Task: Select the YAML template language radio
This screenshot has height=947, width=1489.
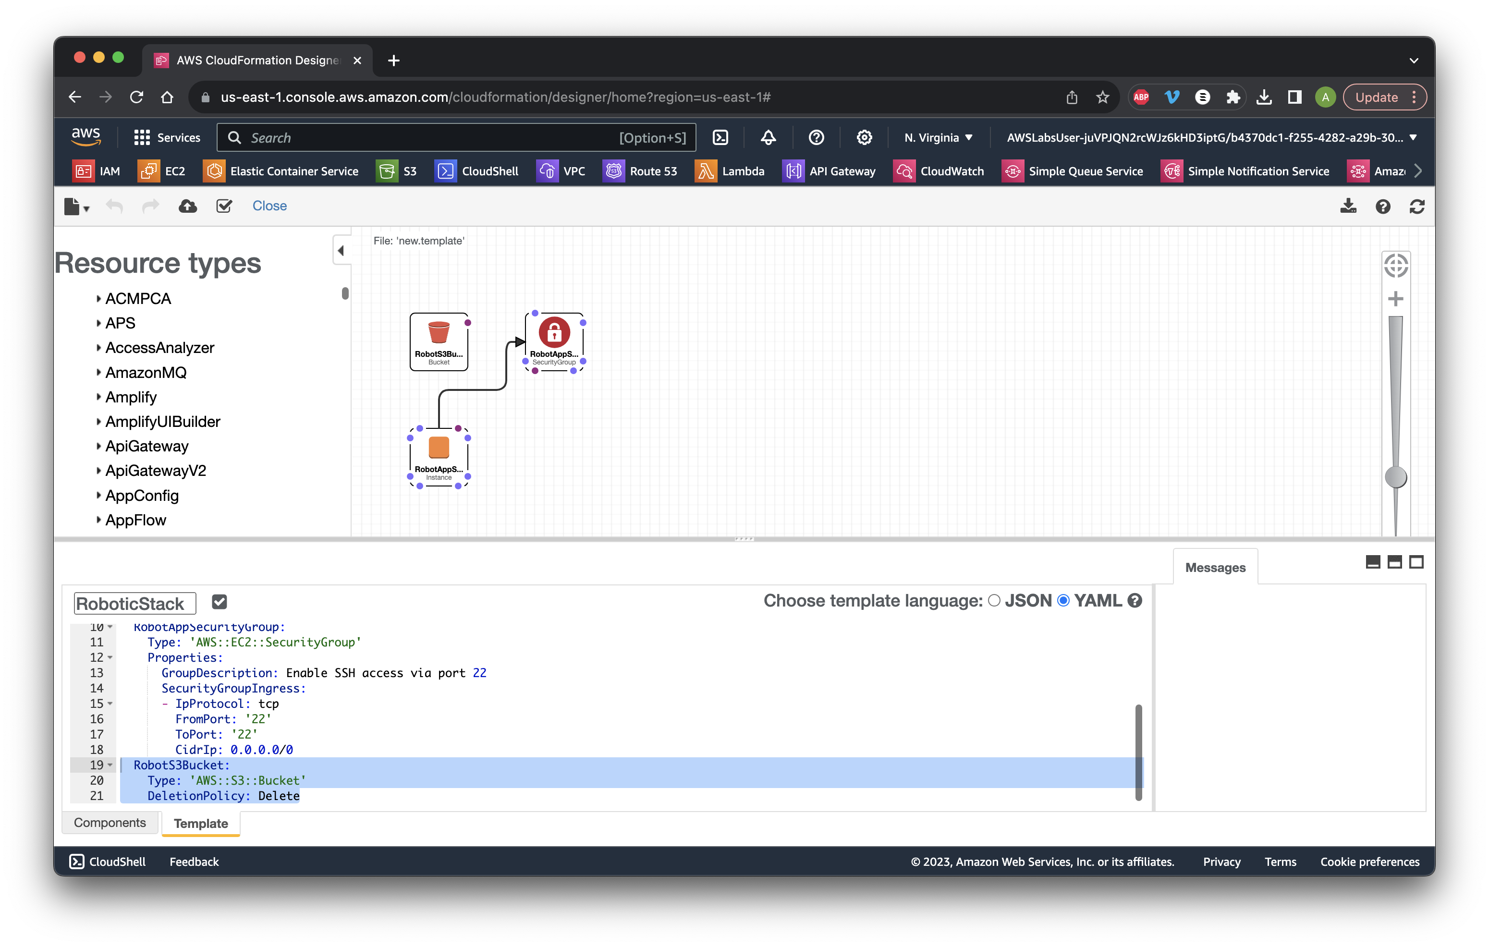Action: point(1063,600)
